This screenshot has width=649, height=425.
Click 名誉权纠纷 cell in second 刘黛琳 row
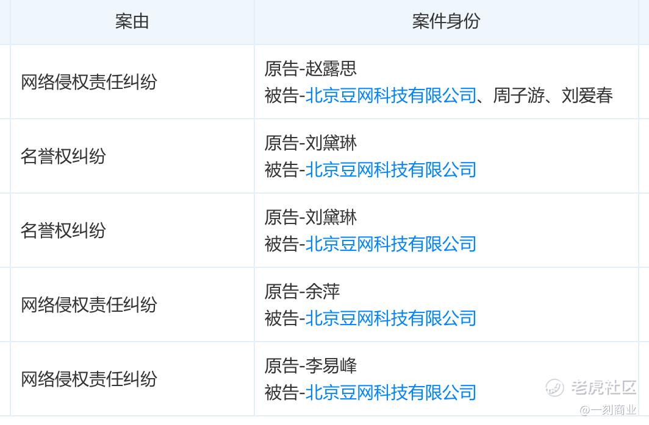(x=63, y=231)
